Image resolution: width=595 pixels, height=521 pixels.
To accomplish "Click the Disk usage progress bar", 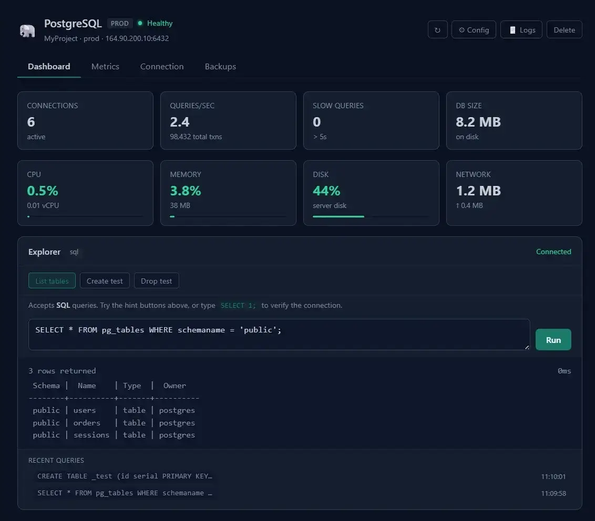I will tap(370, 216).
